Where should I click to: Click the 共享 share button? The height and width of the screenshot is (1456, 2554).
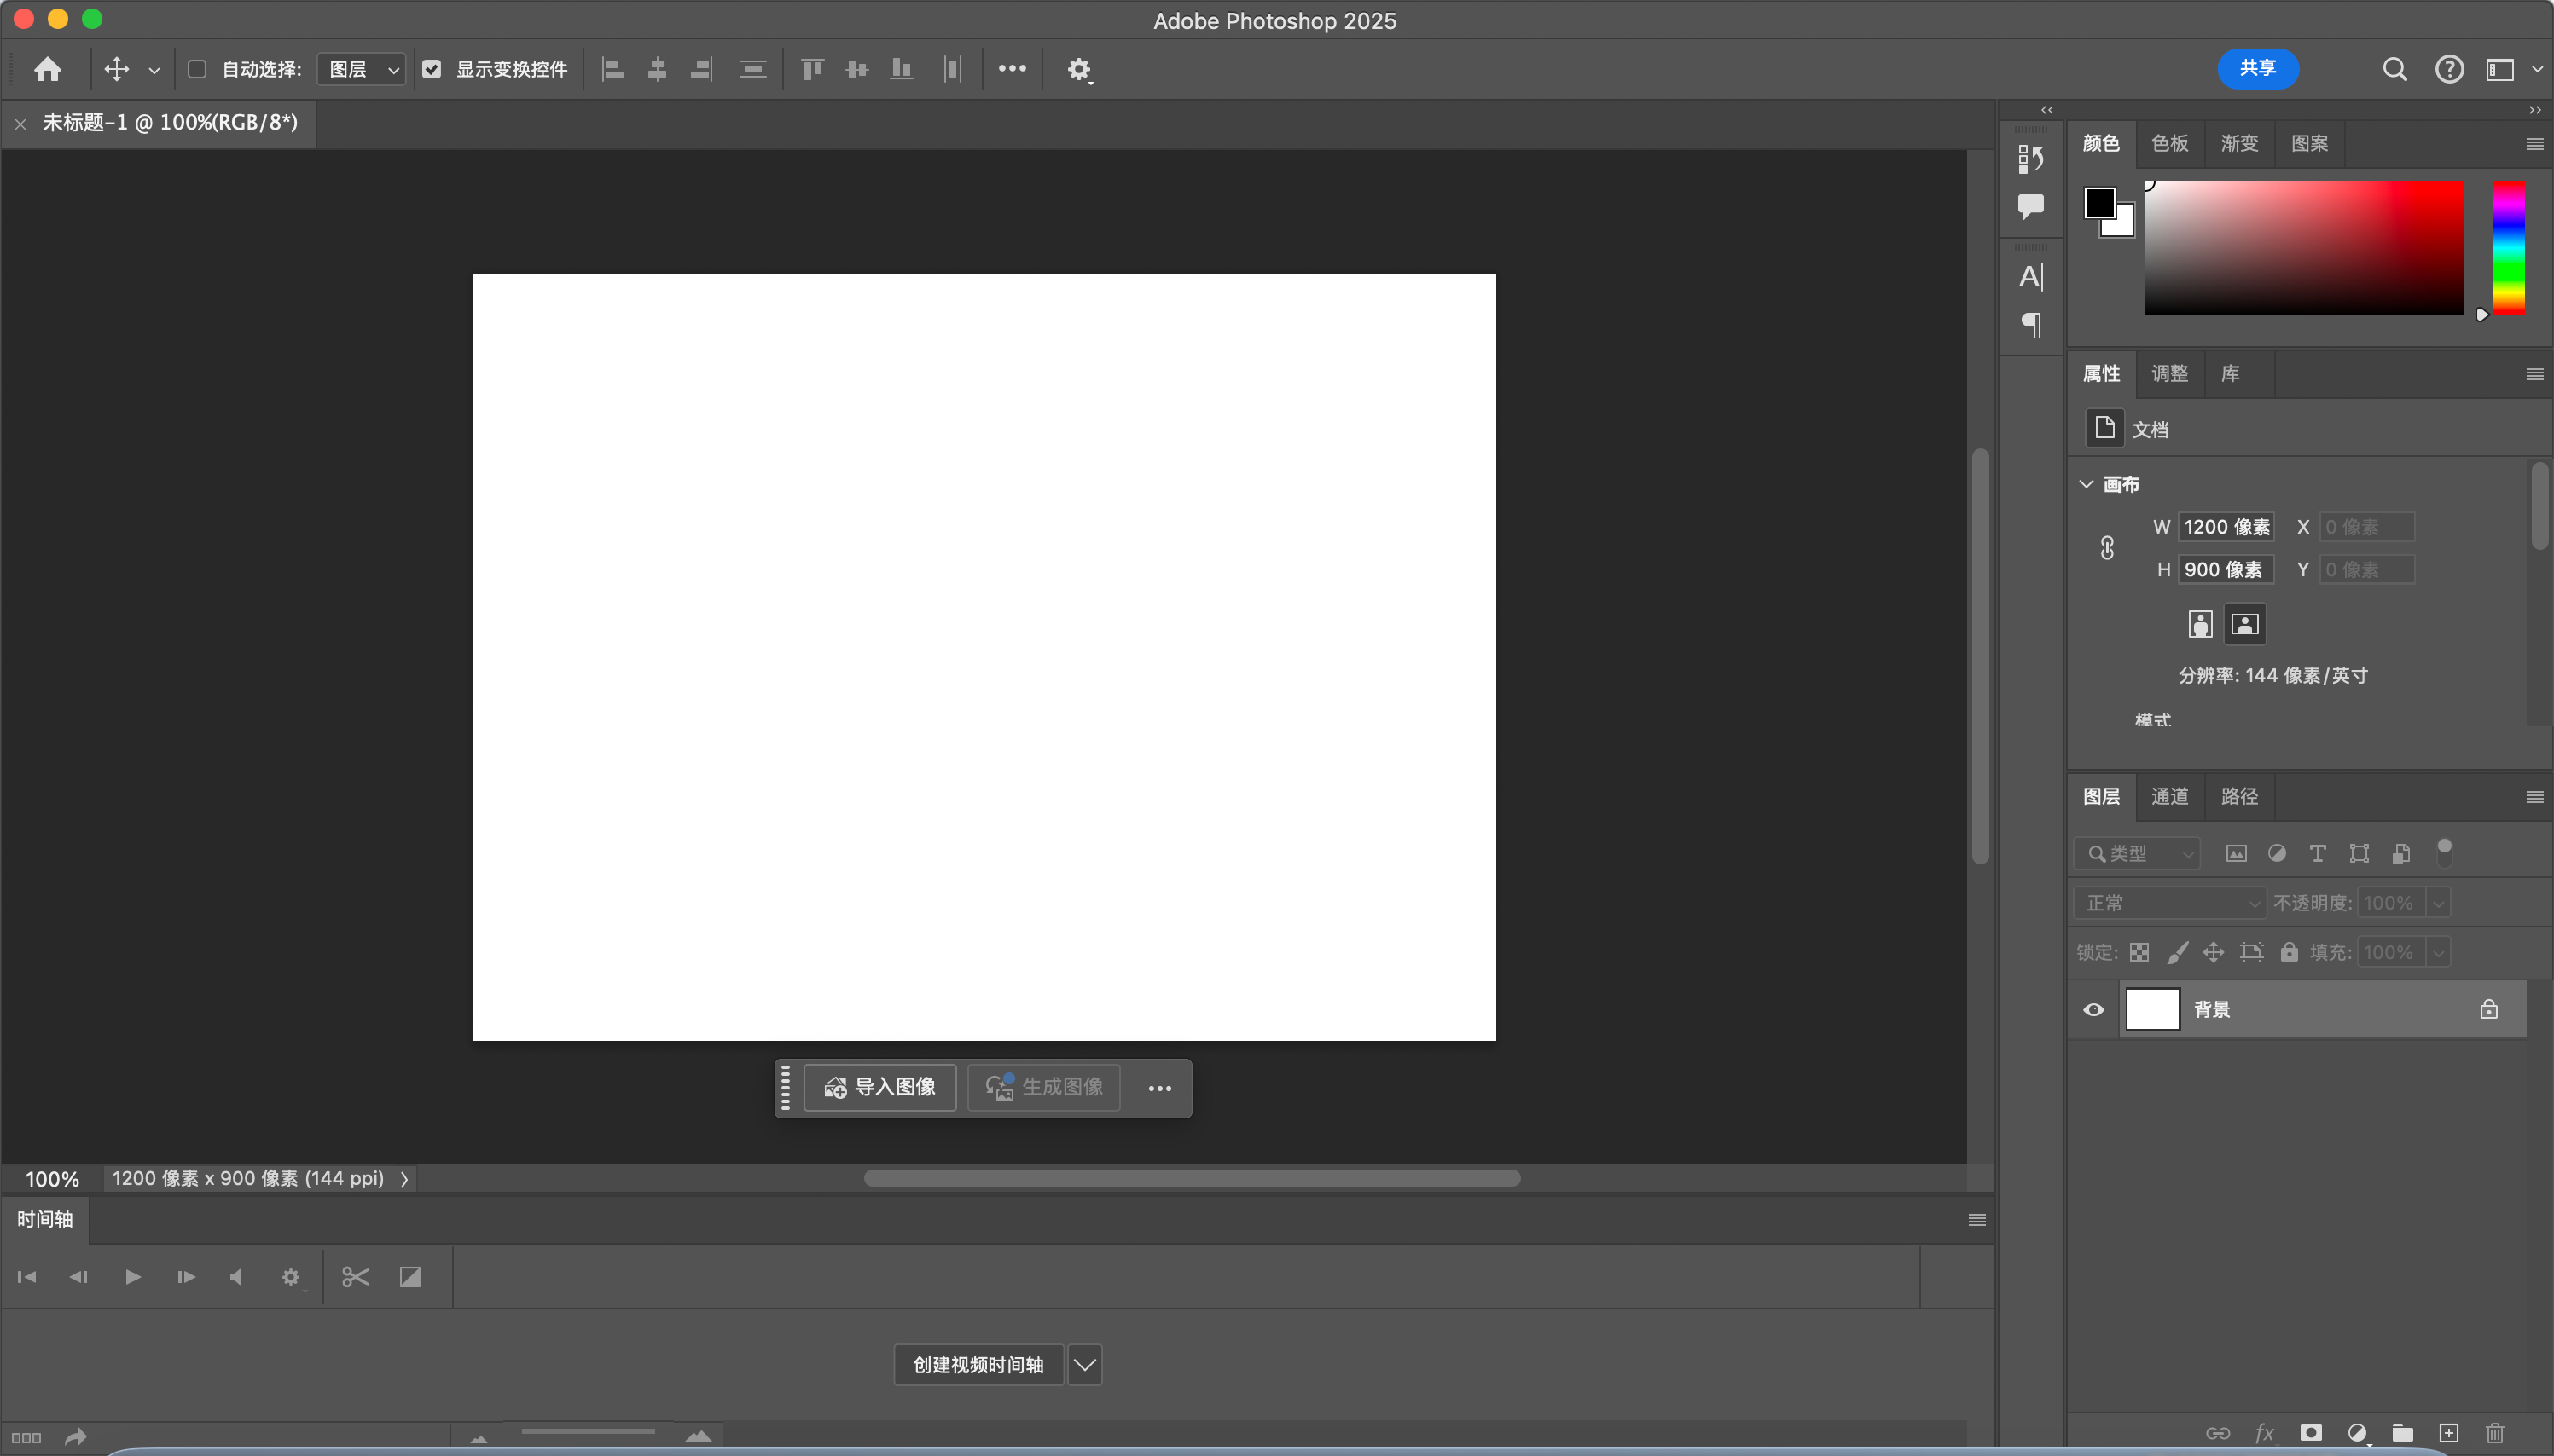(x=2257, y=69)
